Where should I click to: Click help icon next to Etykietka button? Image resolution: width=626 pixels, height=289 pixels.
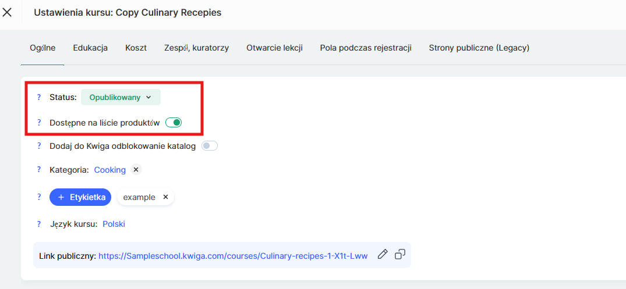point(39,197)
